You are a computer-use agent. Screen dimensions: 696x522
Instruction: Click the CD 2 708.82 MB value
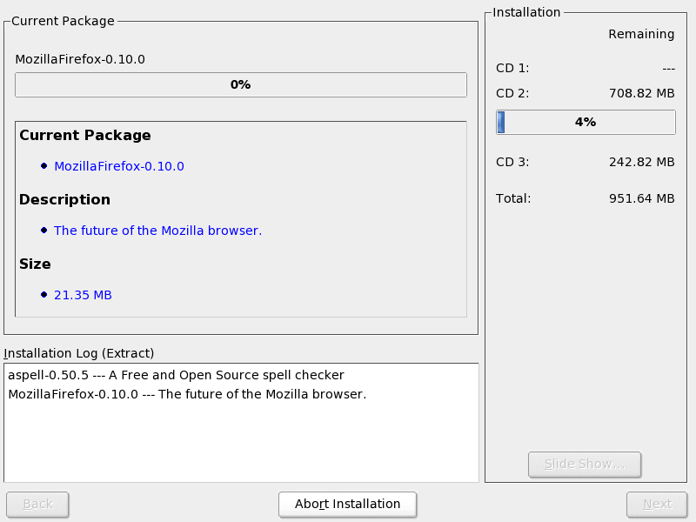642,93
